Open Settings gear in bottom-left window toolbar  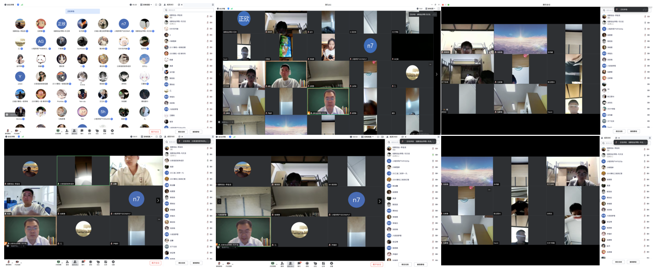pyautogui.click(x=113, y=262)
